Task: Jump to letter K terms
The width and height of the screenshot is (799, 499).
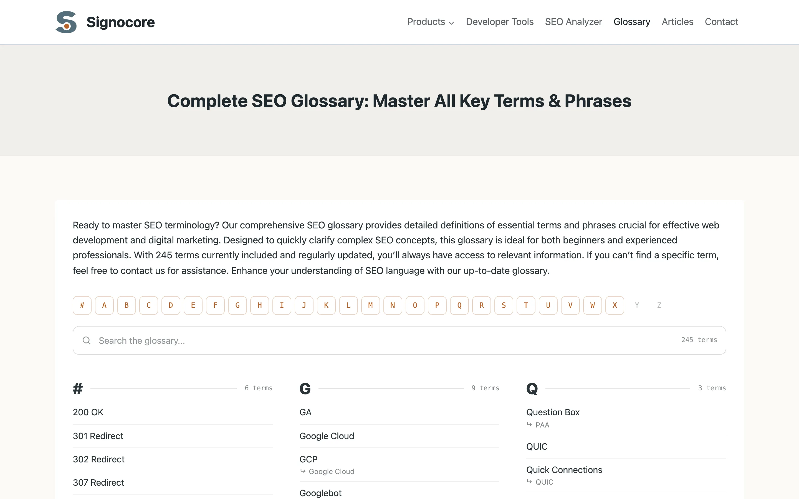Action: coord(326,305)
